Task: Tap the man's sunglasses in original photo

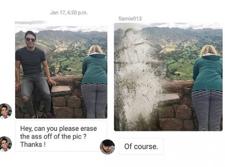Action: click(x=30, y=39)
